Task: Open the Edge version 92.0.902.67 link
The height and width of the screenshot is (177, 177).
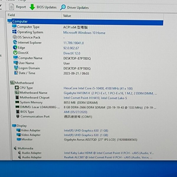Action: click(71, 48)
